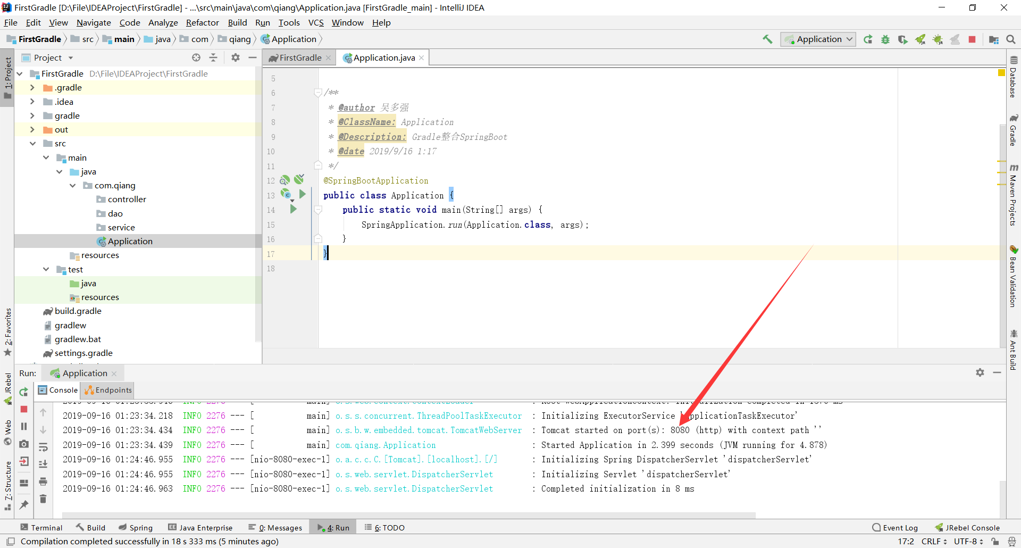The image size is (1021, 548).
Task: Open 6: TODO tool window
Action: point(384,527)
